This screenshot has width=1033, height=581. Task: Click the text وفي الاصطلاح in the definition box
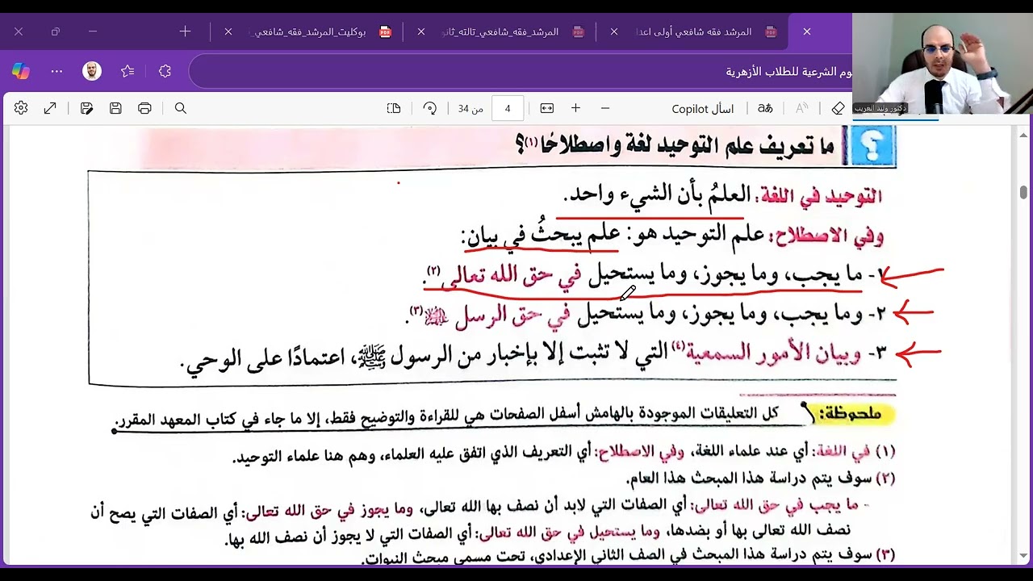pyautogui.click(x=826, y=236)
